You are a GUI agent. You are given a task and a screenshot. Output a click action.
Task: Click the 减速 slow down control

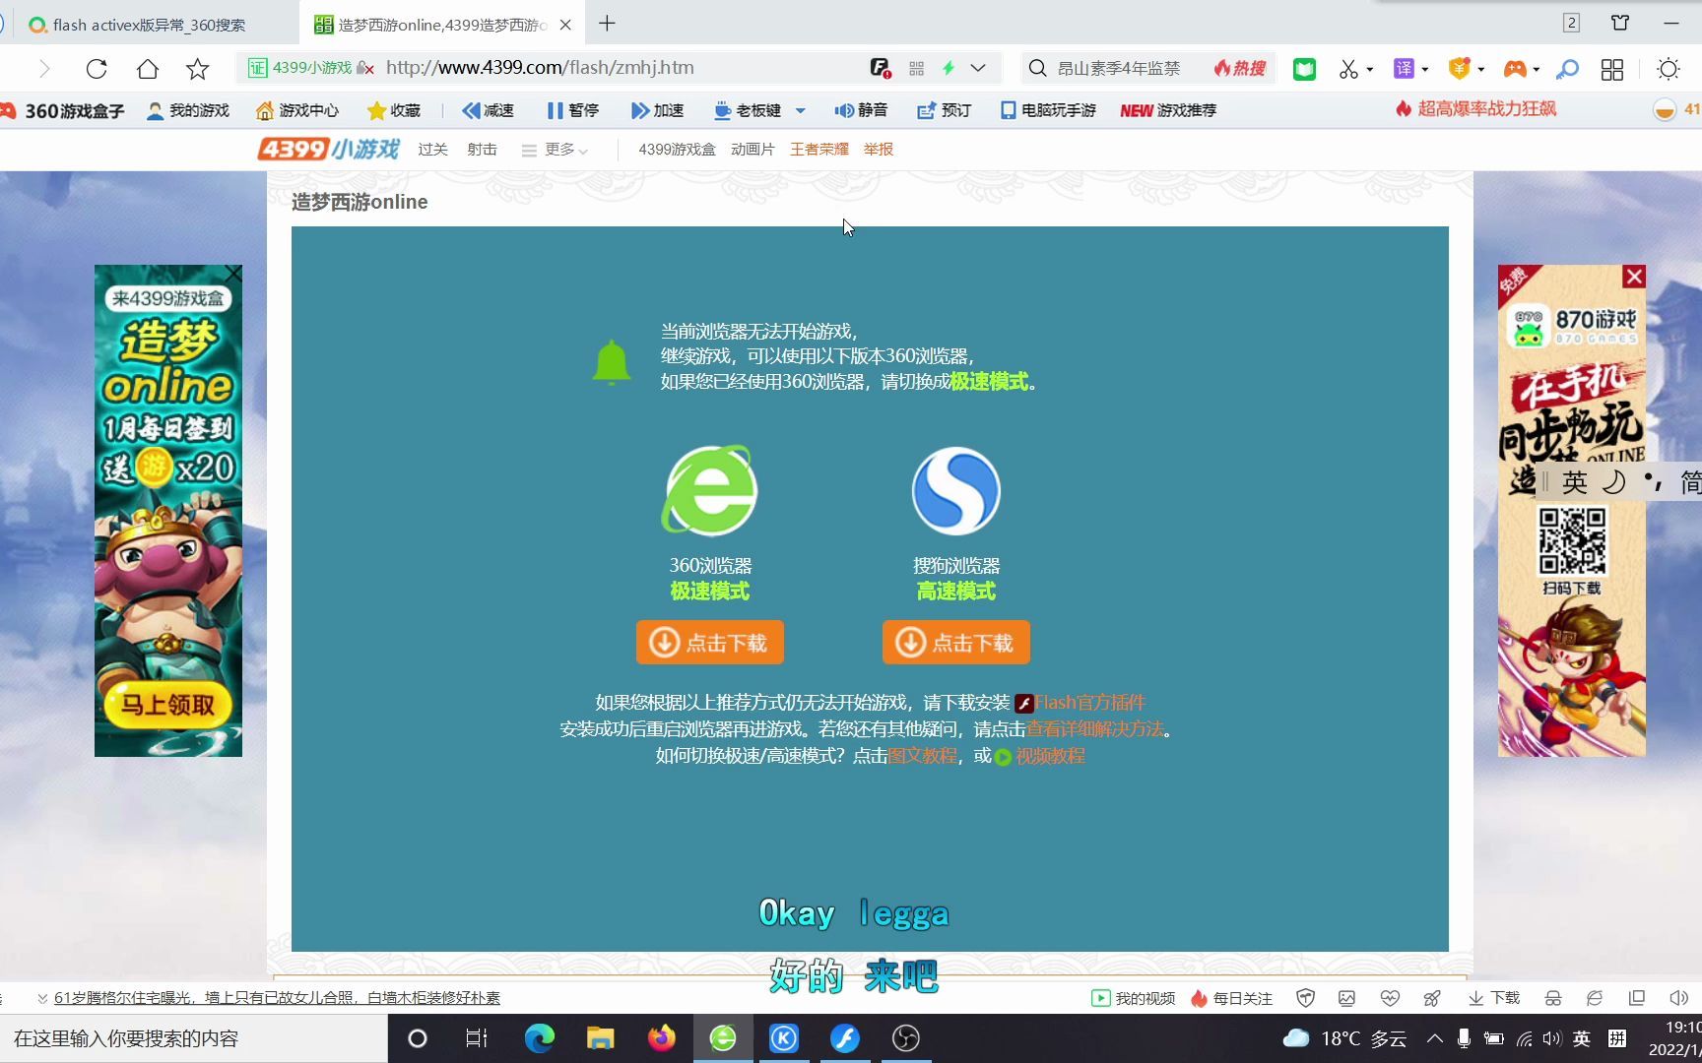pyautogui.click(x=489, y=110)
